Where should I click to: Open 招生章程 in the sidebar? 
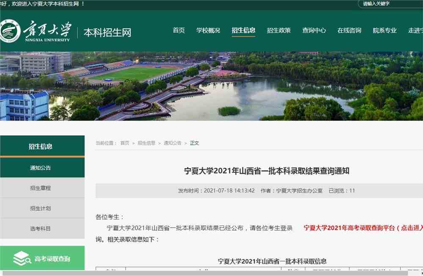(42, 188)
